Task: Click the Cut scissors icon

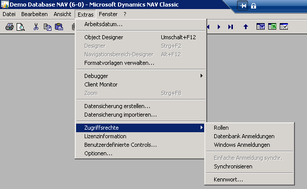Action: point(36,27)
